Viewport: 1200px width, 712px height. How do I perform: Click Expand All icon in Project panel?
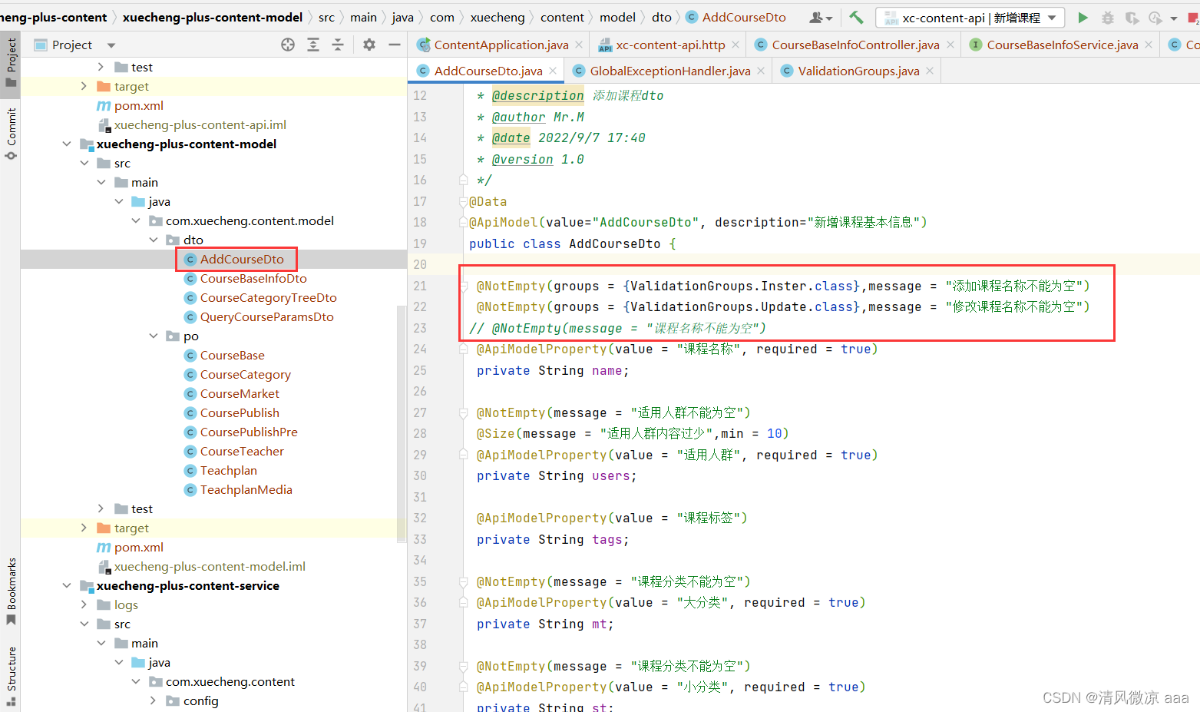313,45
